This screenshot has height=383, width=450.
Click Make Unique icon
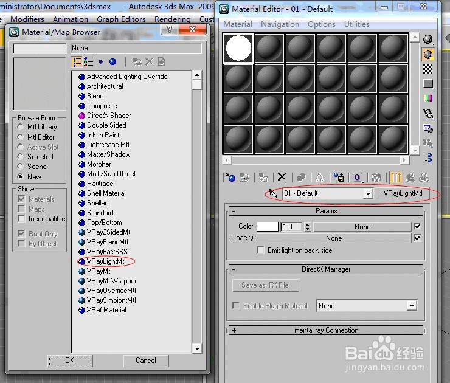[x=319, y=178]
